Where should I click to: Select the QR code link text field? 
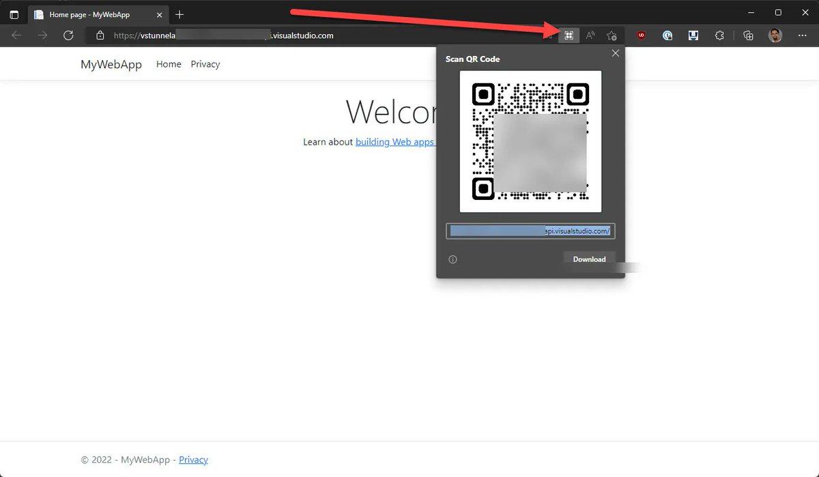click(530, 231)
